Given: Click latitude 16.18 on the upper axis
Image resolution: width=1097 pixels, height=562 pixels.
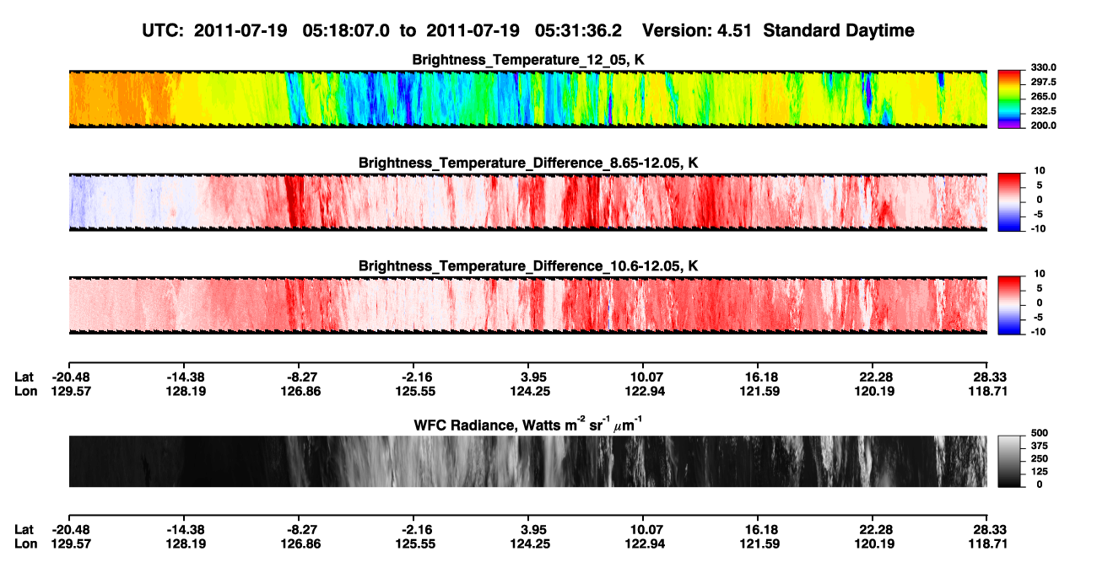Looking at the screenshot, I should (x=759, y=377).
